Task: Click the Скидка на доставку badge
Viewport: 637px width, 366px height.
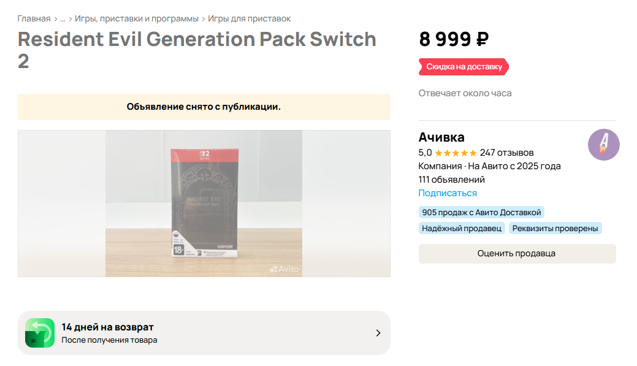Action: click(464, 67)
